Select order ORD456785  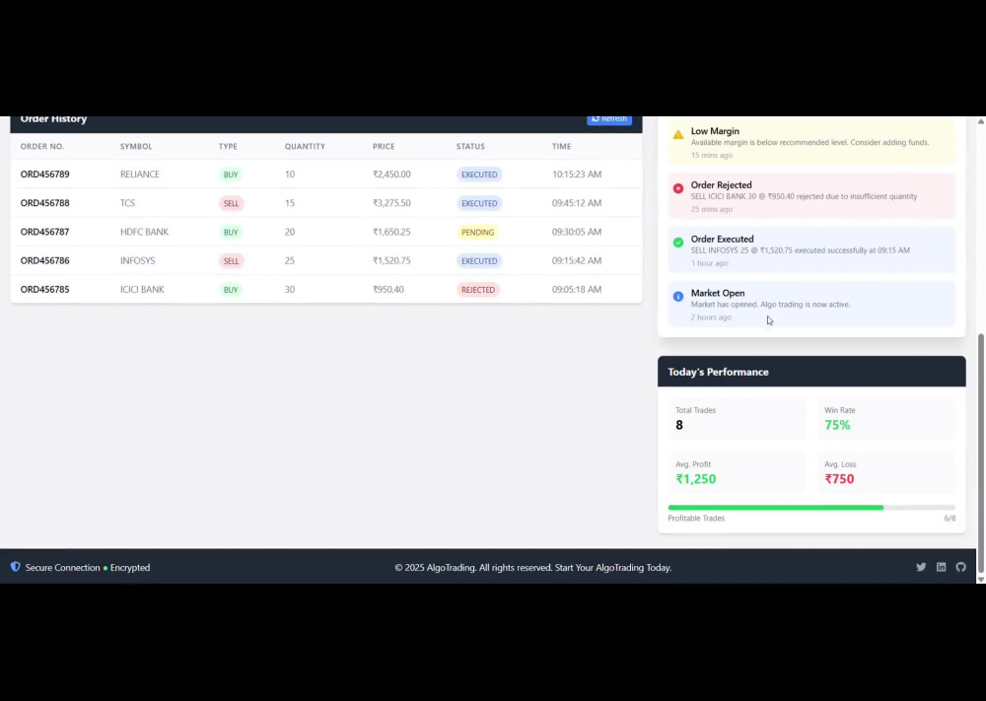(44, 290)
